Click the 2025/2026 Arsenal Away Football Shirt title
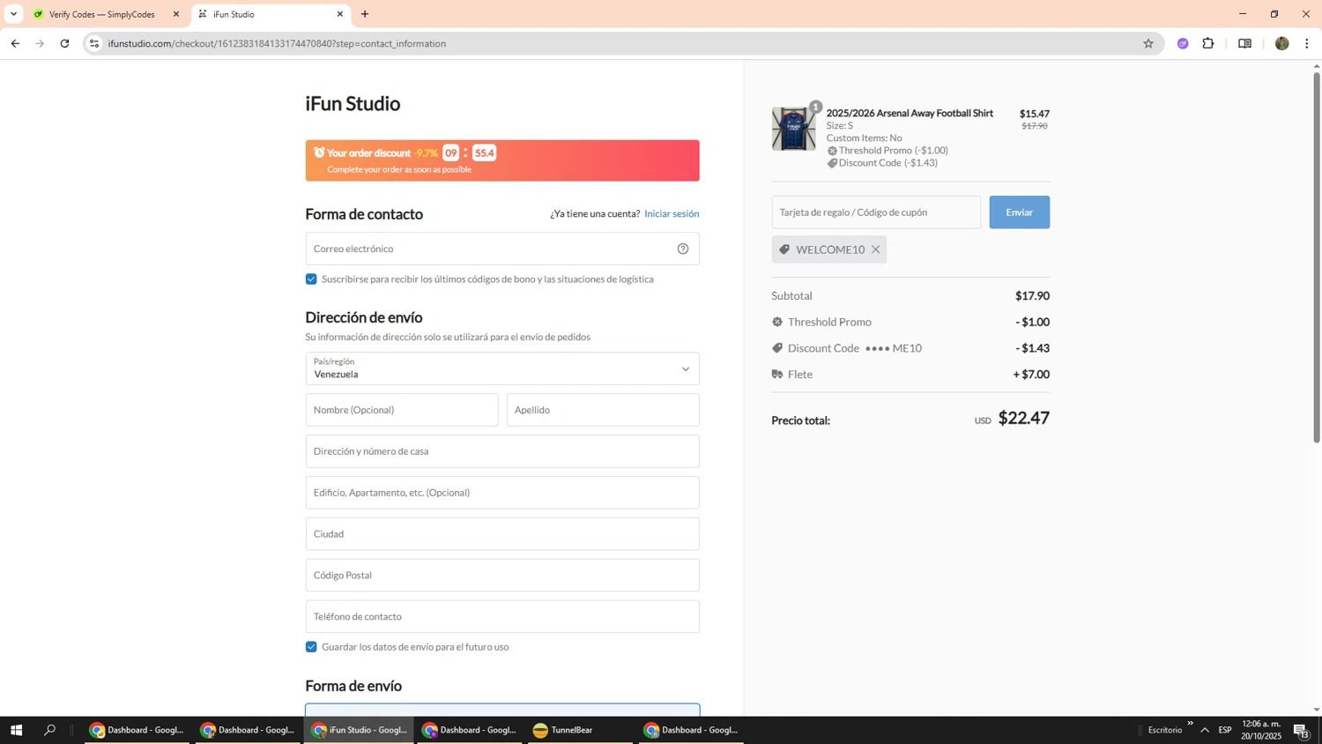This screenshot has height=744, width=1322. pos(910,113)
